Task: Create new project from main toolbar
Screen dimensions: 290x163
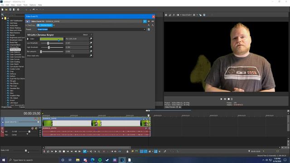Action: 2,10
